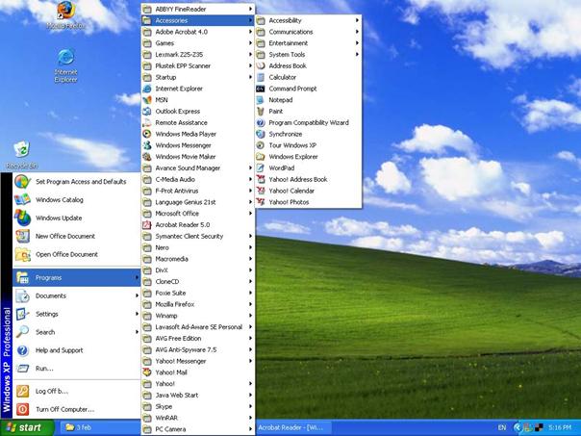Expand Communications submenu in Accessories
581x436 pixels.
pos(290,32)
